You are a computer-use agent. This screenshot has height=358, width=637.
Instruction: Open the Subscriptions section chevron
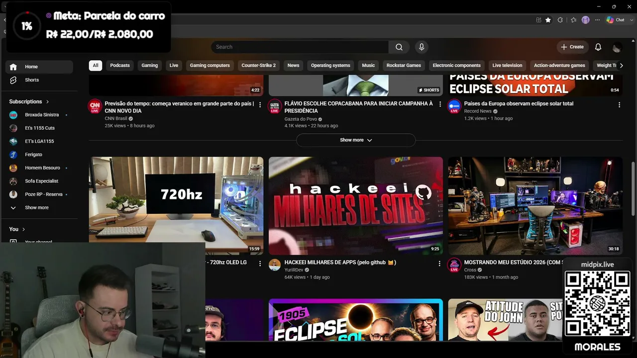tap(48, 101)
